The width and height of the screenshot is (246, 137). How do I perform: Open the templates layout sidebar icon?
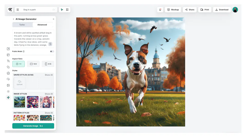click(x=8, y=55)
